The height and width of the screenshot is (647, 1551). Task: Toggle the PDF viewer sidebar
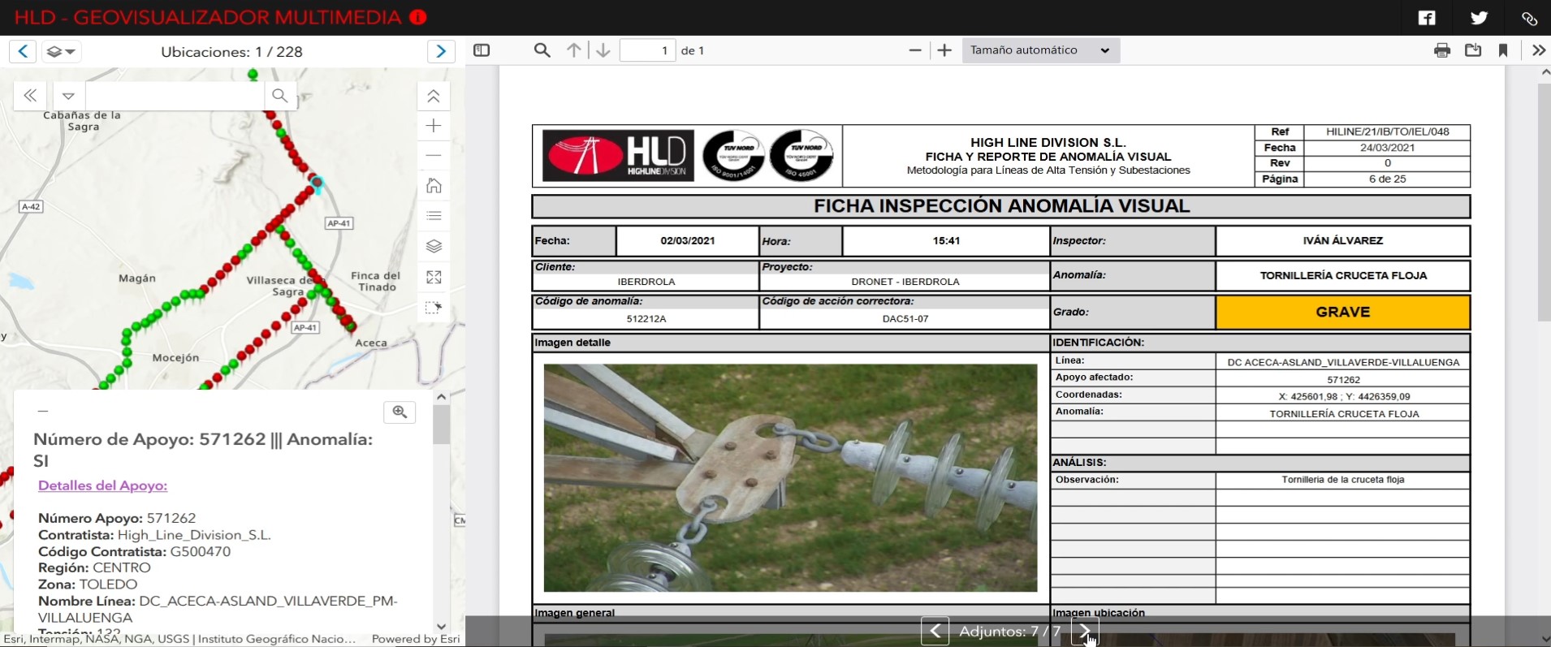482,50
